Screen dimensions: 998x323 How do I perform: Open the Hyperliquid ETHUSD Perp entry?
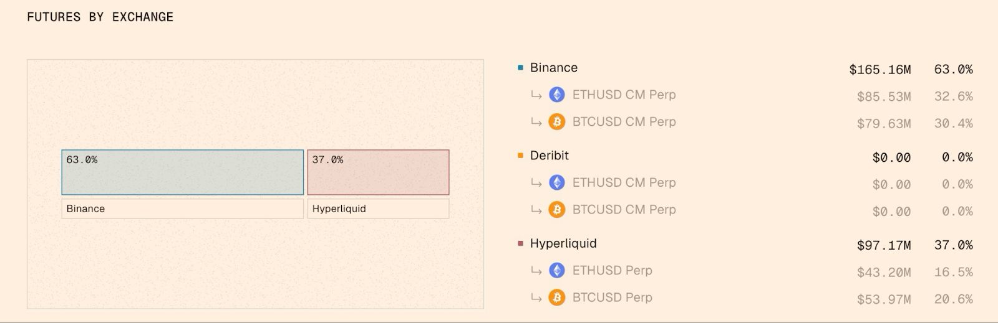click(612, 270)
